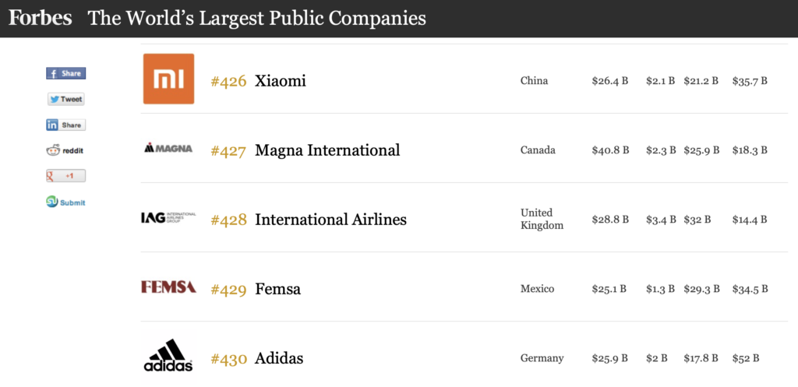Click the Facebook Share button
This screenshot has width=798, height=387.
pyautogui.click(x=65, y=73)
